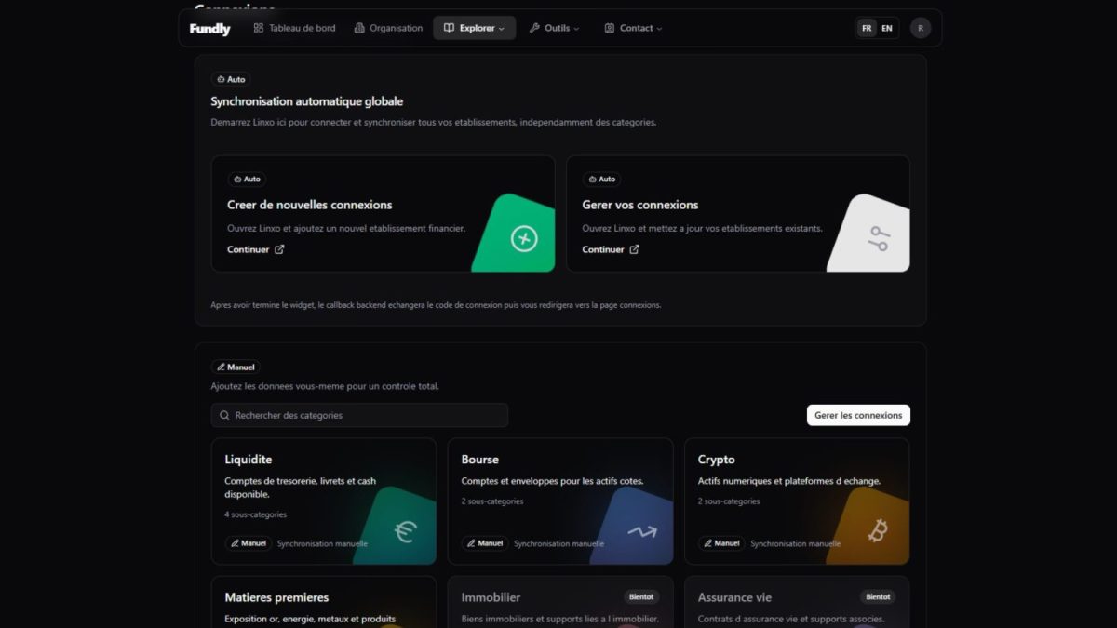Open Tableau de bord page
This screenshot has width=1117, height=628.
[x=294, y=28]
